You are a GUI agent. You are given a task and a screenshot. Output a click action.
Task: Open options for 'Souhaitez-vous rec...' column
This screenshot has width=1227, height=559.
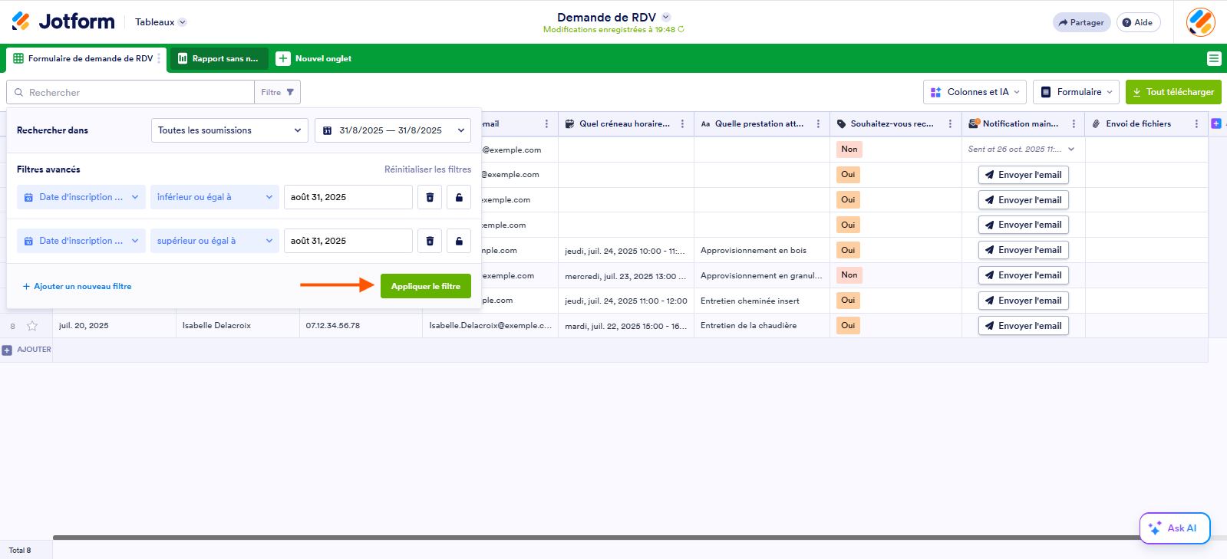pos(950,123)
